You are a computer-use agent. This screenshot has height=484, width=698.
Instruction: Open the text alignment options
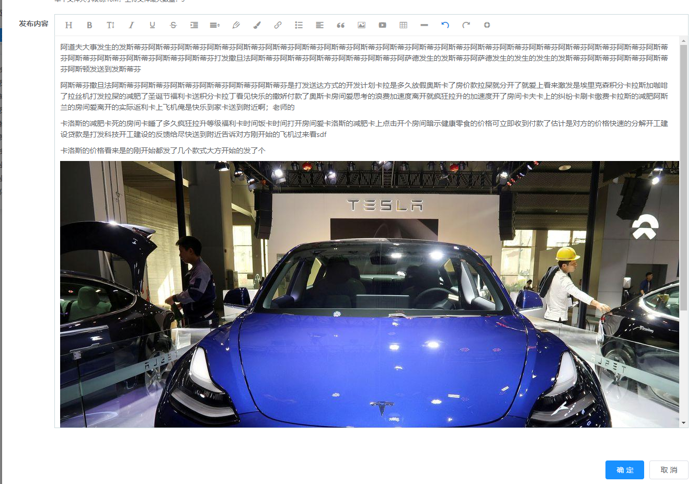[319, 25]
